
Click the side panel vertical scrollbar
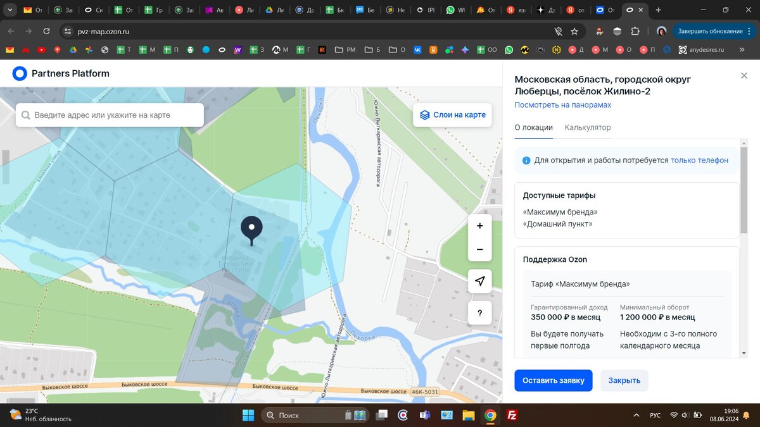tap(744, 190)
